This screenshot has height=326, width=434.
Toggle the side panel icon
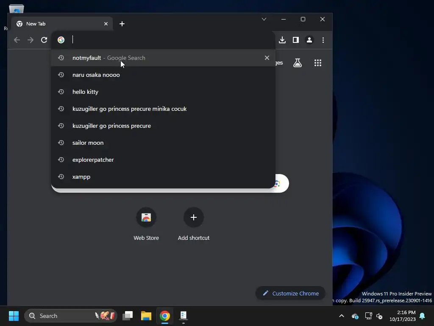click(x=295, y=40)
